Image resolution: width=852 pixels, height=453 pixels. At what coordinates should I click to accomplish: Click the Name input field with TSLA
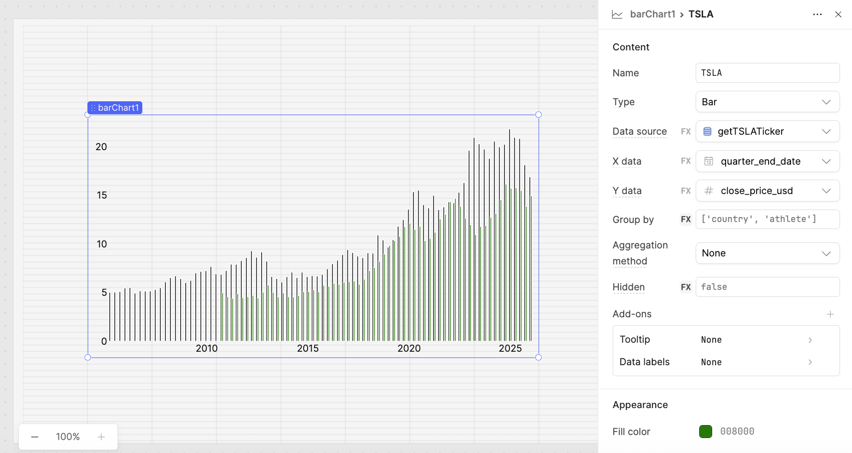tap(767, 73)
